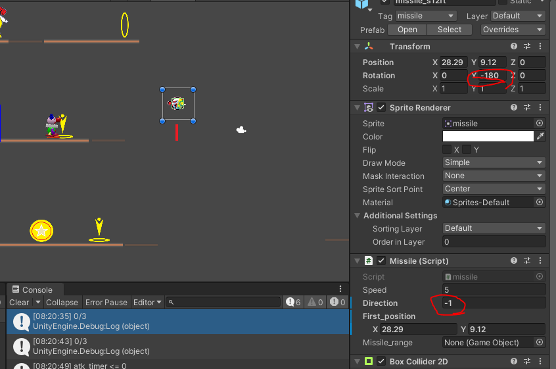Viewport: 556px width, 369px height.
Task: Click the Sprite Renderer component icon
Action: pos(369,107)
